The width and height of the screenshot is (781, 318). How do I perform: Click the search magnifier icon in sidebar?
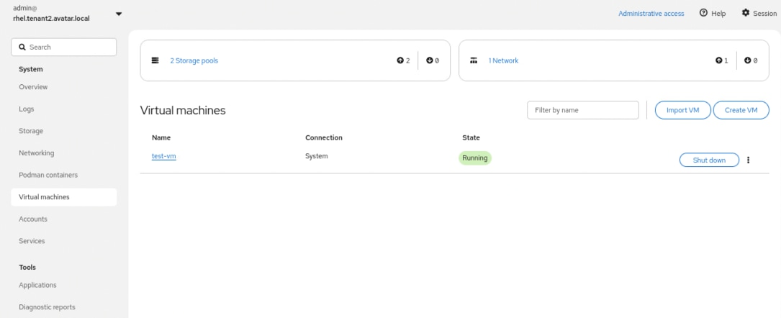(22, 47)
